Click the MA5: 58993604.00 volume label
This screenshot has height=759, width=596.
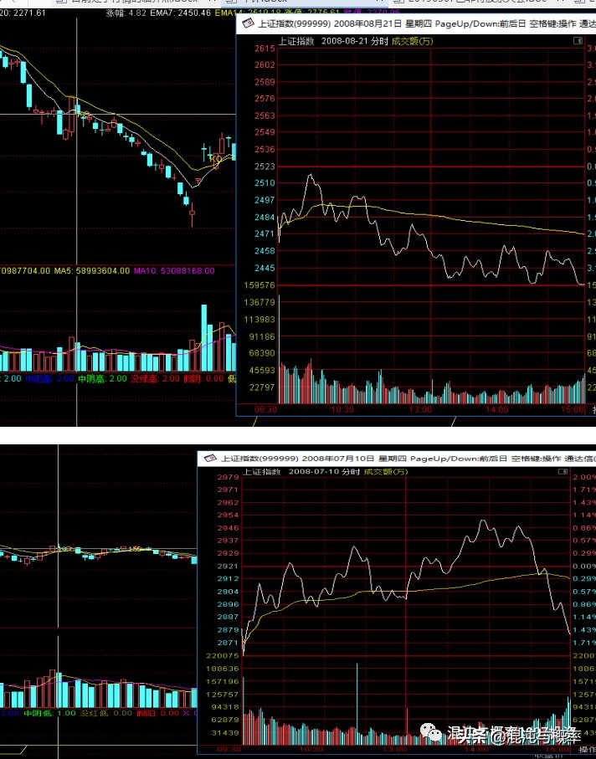[x=92, y=270]
